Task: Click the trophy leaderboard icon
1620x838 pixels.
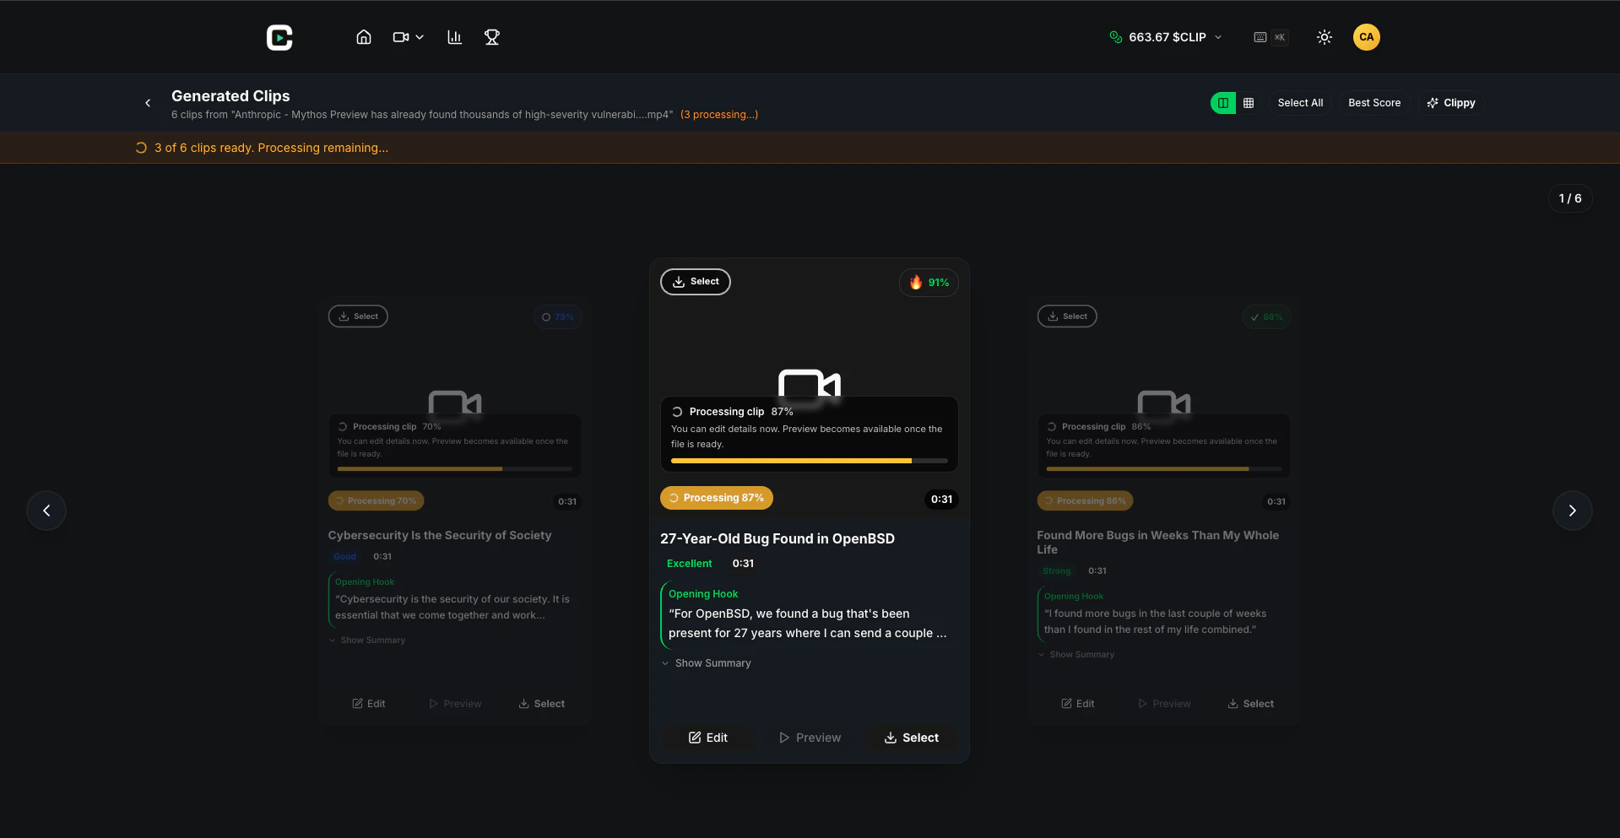Action: [491, 36]
